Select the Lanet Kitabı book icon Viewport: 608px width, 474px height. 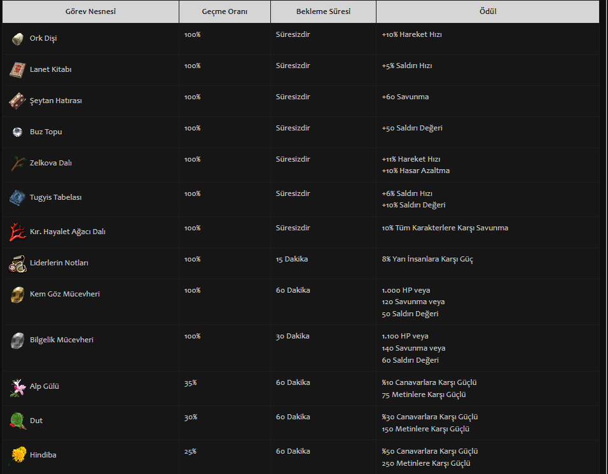(17, 70)
